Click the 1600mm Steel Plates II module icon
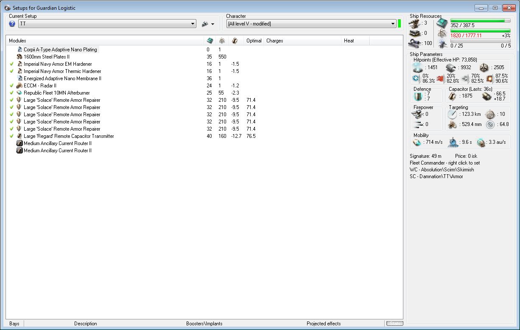 [20, 57]
